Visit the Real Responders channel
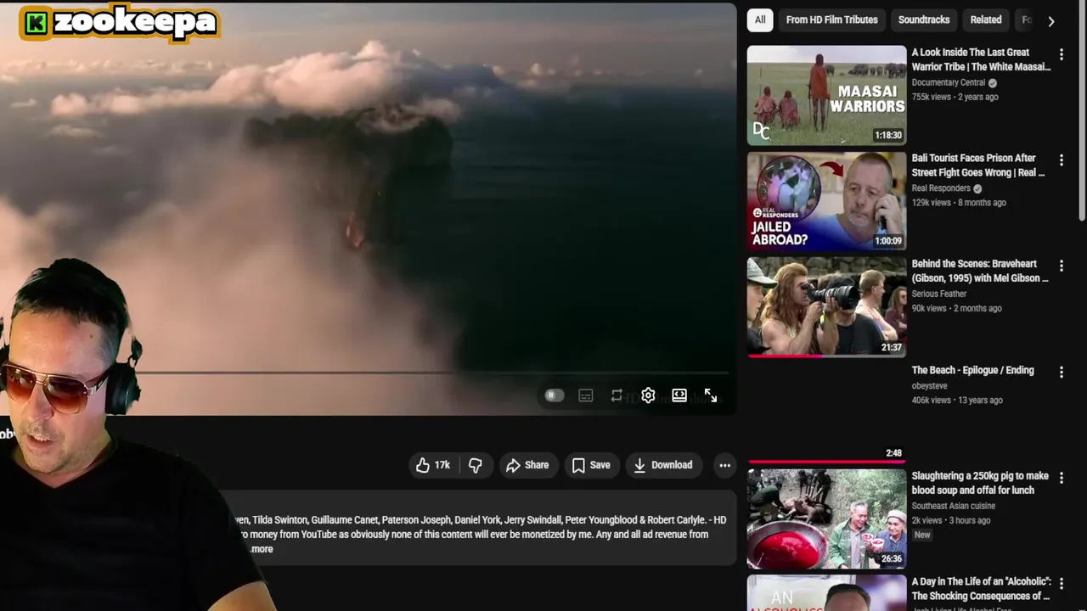Screen dimensions: 1087x611 point(941,188)
